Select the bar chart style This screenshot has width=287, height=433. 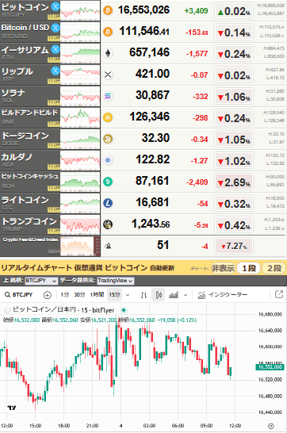[143, 295]
